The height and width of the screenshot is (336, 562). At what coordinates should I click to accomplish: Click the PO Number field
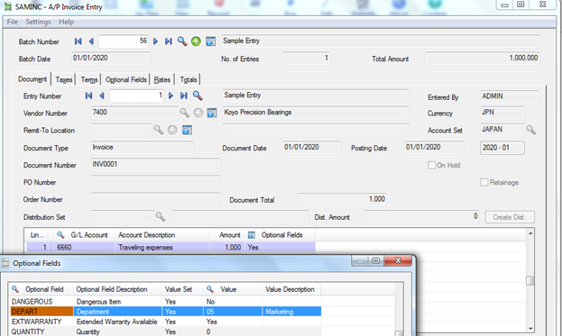click(x=155, y=182)
